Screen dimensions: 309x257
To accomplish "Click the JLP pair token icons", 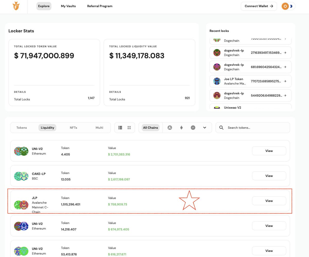I will [x=21, y=205].
